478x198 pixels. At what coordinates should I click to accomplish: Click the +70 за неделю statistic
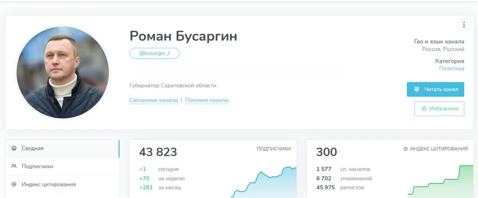(162, 179)
